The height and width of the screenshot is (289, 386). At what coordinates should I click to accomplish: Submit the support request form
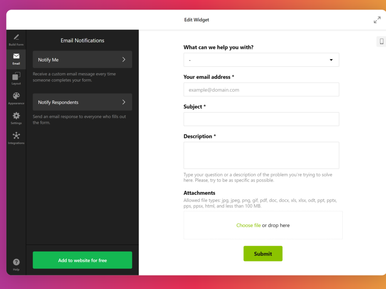tap(263, 254)
